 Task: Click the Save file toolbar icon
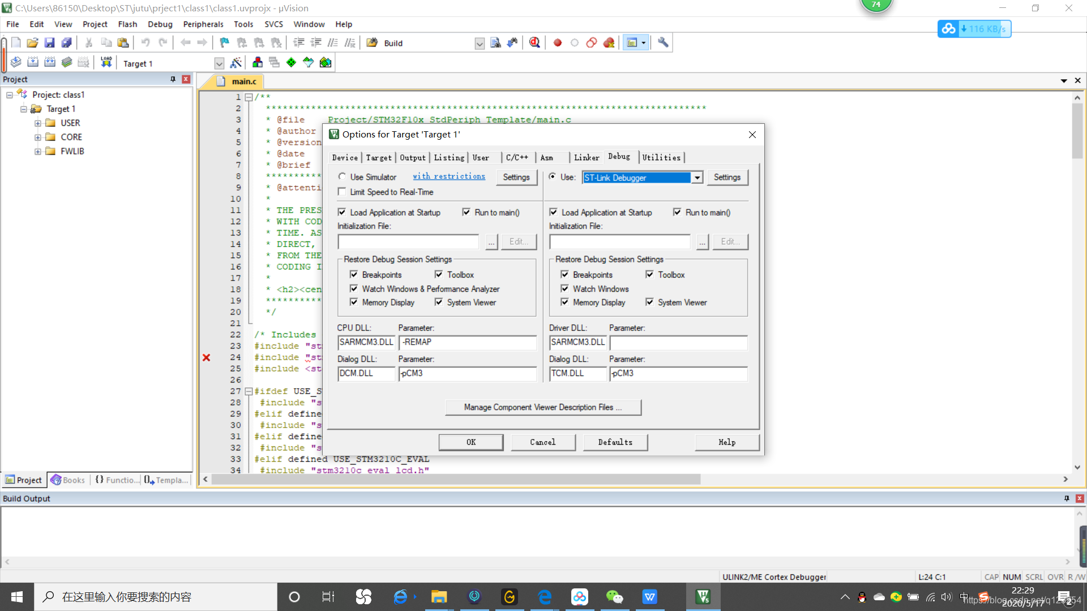click(49, 43)
